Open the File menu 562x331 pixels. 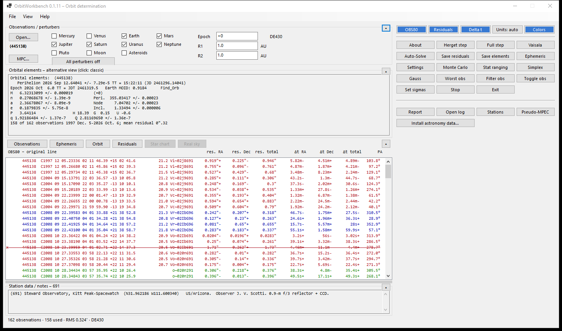pyautogui.click(x=12, y=17)
